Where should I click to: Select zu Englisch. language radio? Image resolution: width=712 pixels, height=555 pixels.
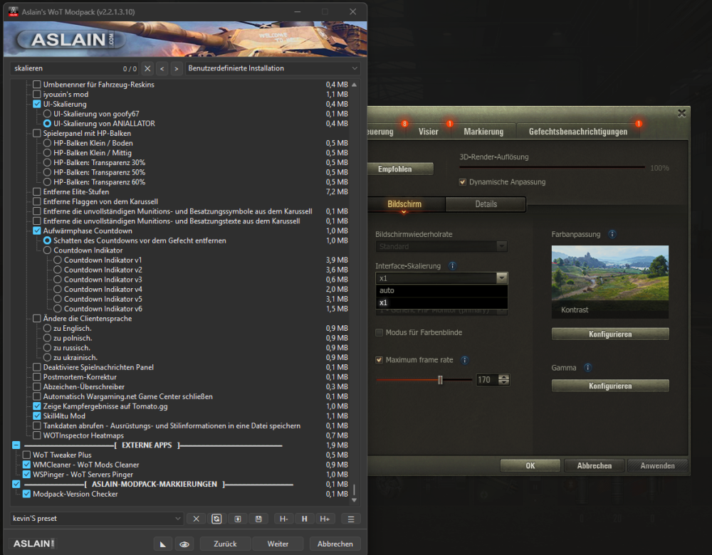pos(47,329)
